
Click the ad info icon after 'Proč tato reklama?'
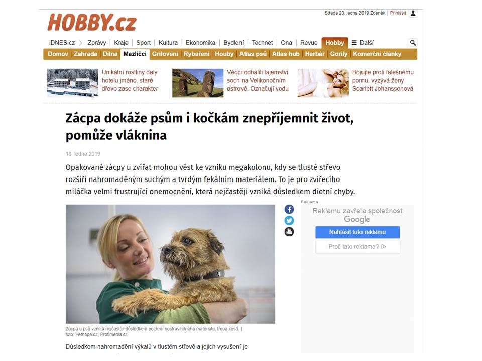click(383, 246)
